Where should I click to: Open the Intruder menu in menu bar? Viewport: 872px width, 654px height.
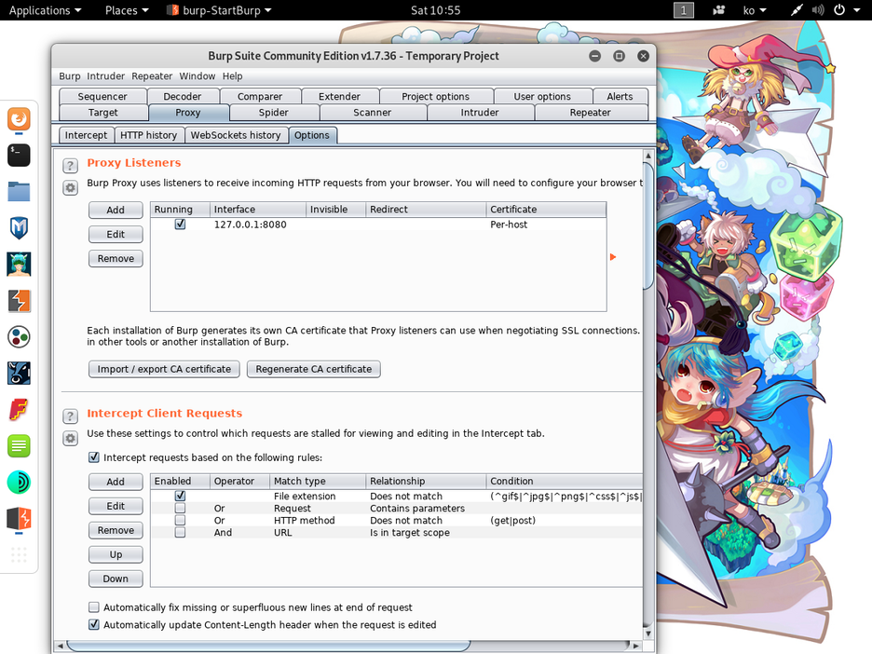click(x=105, y=76)
